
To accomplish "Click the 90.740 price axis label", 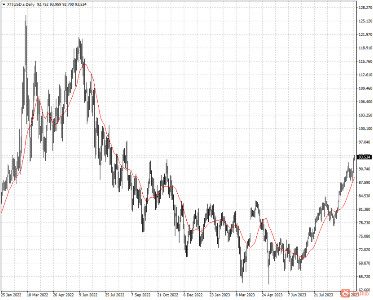I will pyautogui.click(x=365, y=169).
